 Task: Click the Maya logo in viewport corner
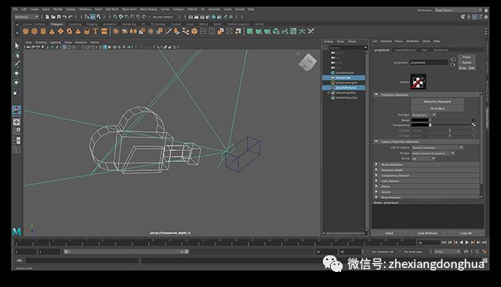coord(17,232)
